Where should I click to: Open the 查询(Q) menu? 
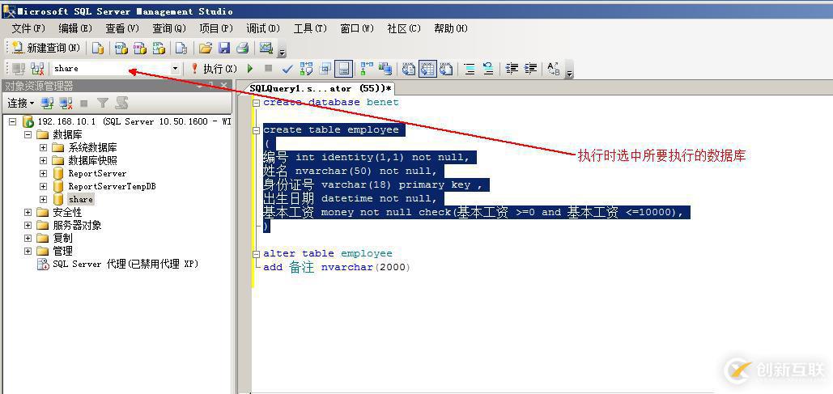169,28
